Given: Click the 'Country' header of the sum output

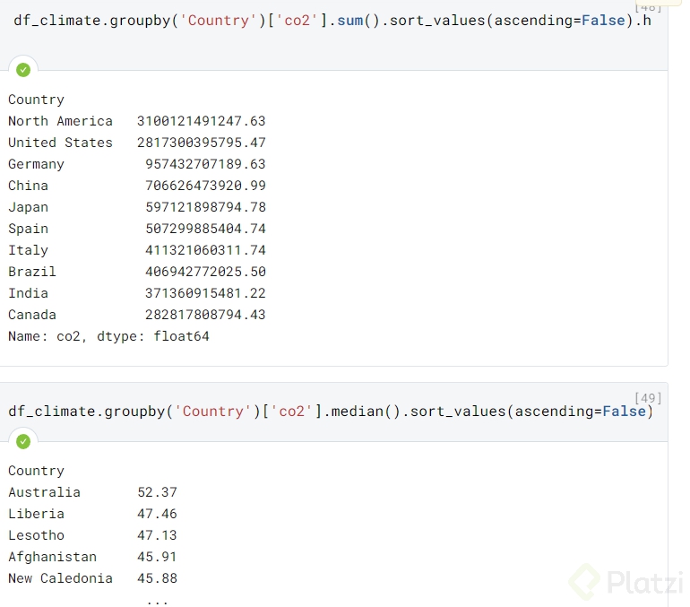Looking at the screenshot, I should click(37, 100).
